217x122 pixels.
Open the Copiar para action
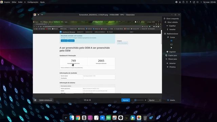pos(171,55)
